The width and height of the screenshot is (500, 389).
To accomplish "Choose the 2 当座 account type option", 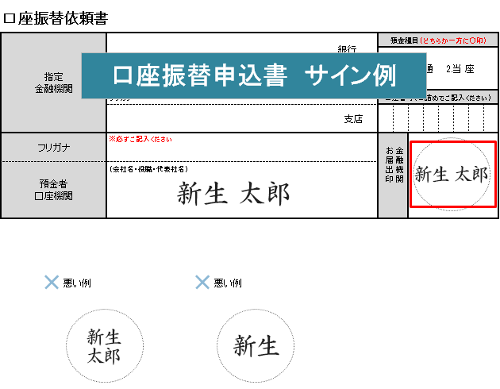I will coord(460,69).
